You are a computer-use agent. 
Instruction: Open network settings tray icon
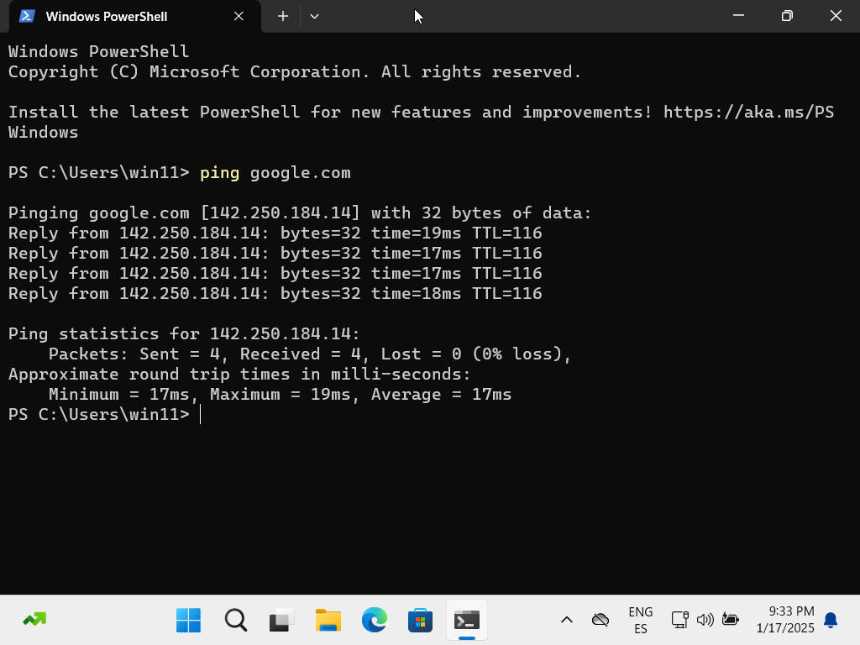pos(680,621)
